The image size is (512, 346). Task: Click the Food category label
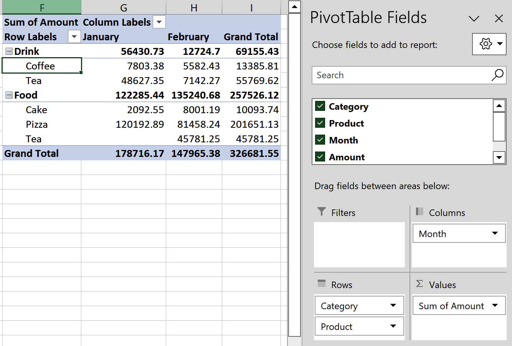tap(26, 95)
